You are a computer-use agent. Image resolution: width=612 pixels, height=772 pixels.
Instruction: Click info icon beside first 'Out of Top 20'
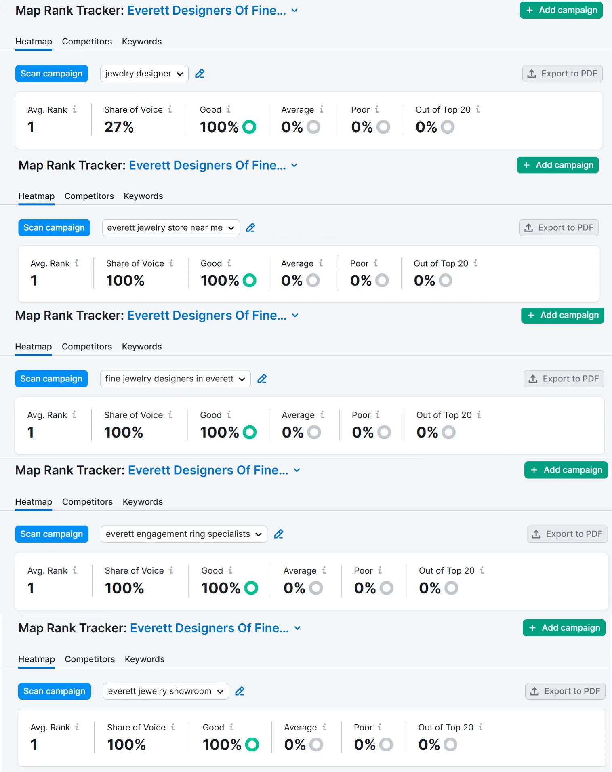click(x=478, y=109)
